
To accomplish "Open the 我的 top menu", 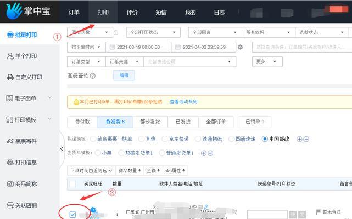I will pyautogui.click(x=190, y=12).
